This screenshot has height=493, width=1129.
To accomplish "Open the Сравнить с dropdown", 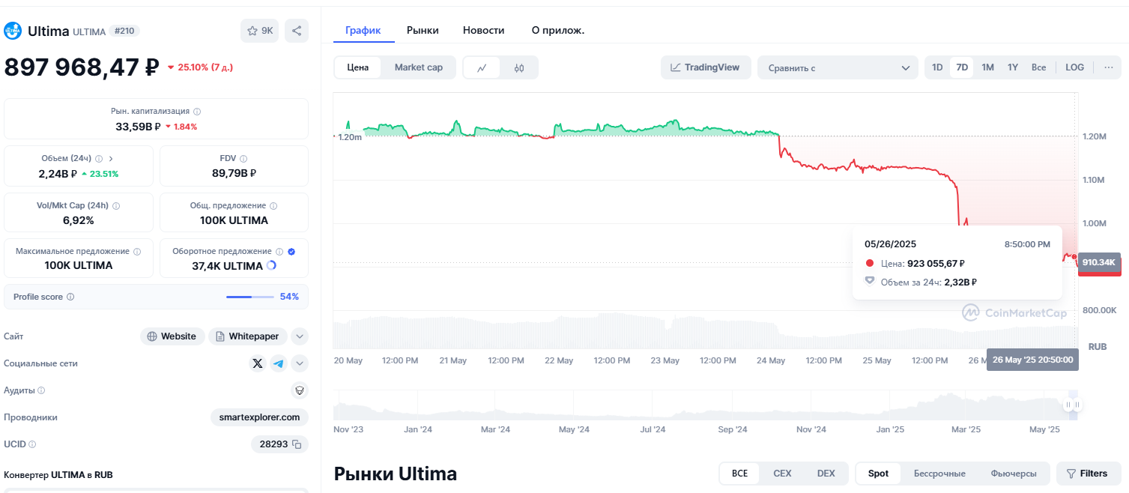I will pyautogui.click(x=838, y=67).
